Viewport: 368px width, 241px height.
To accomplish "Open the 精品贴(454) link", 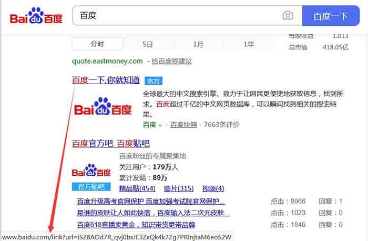I will [x=137, y=188].
